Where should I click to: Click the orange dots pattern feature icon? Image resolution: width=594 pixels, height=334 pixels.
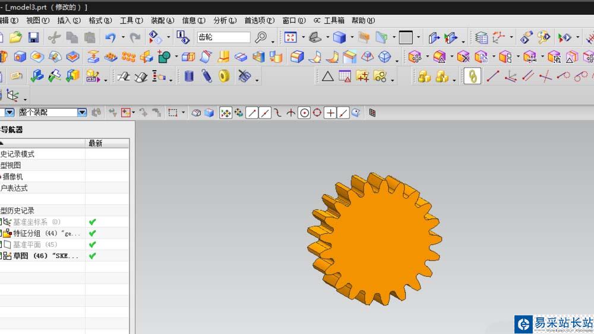[x=128, y=57]
